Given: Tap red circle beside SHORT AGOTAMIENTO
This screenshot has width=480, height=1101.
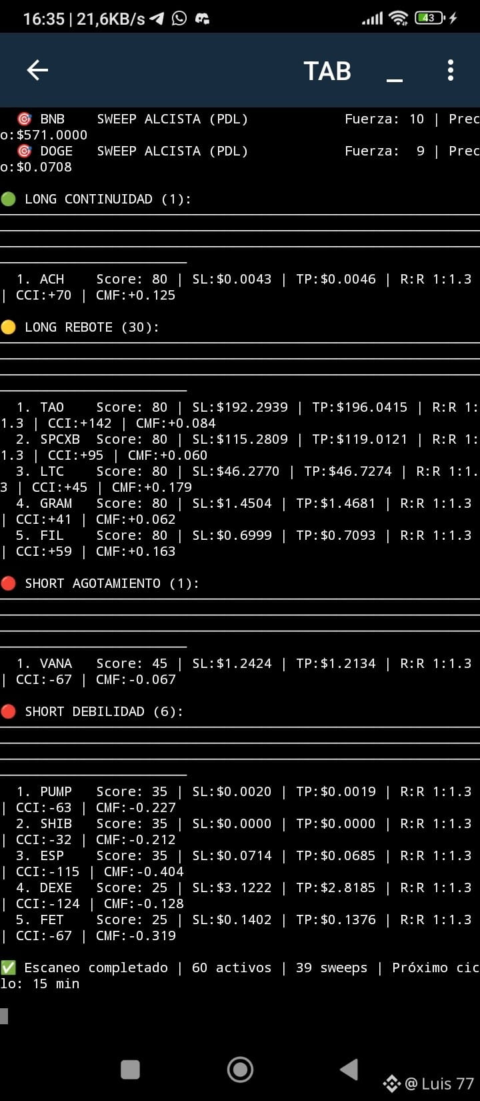Looking at the screenshot, I should [x=9, y=583].
